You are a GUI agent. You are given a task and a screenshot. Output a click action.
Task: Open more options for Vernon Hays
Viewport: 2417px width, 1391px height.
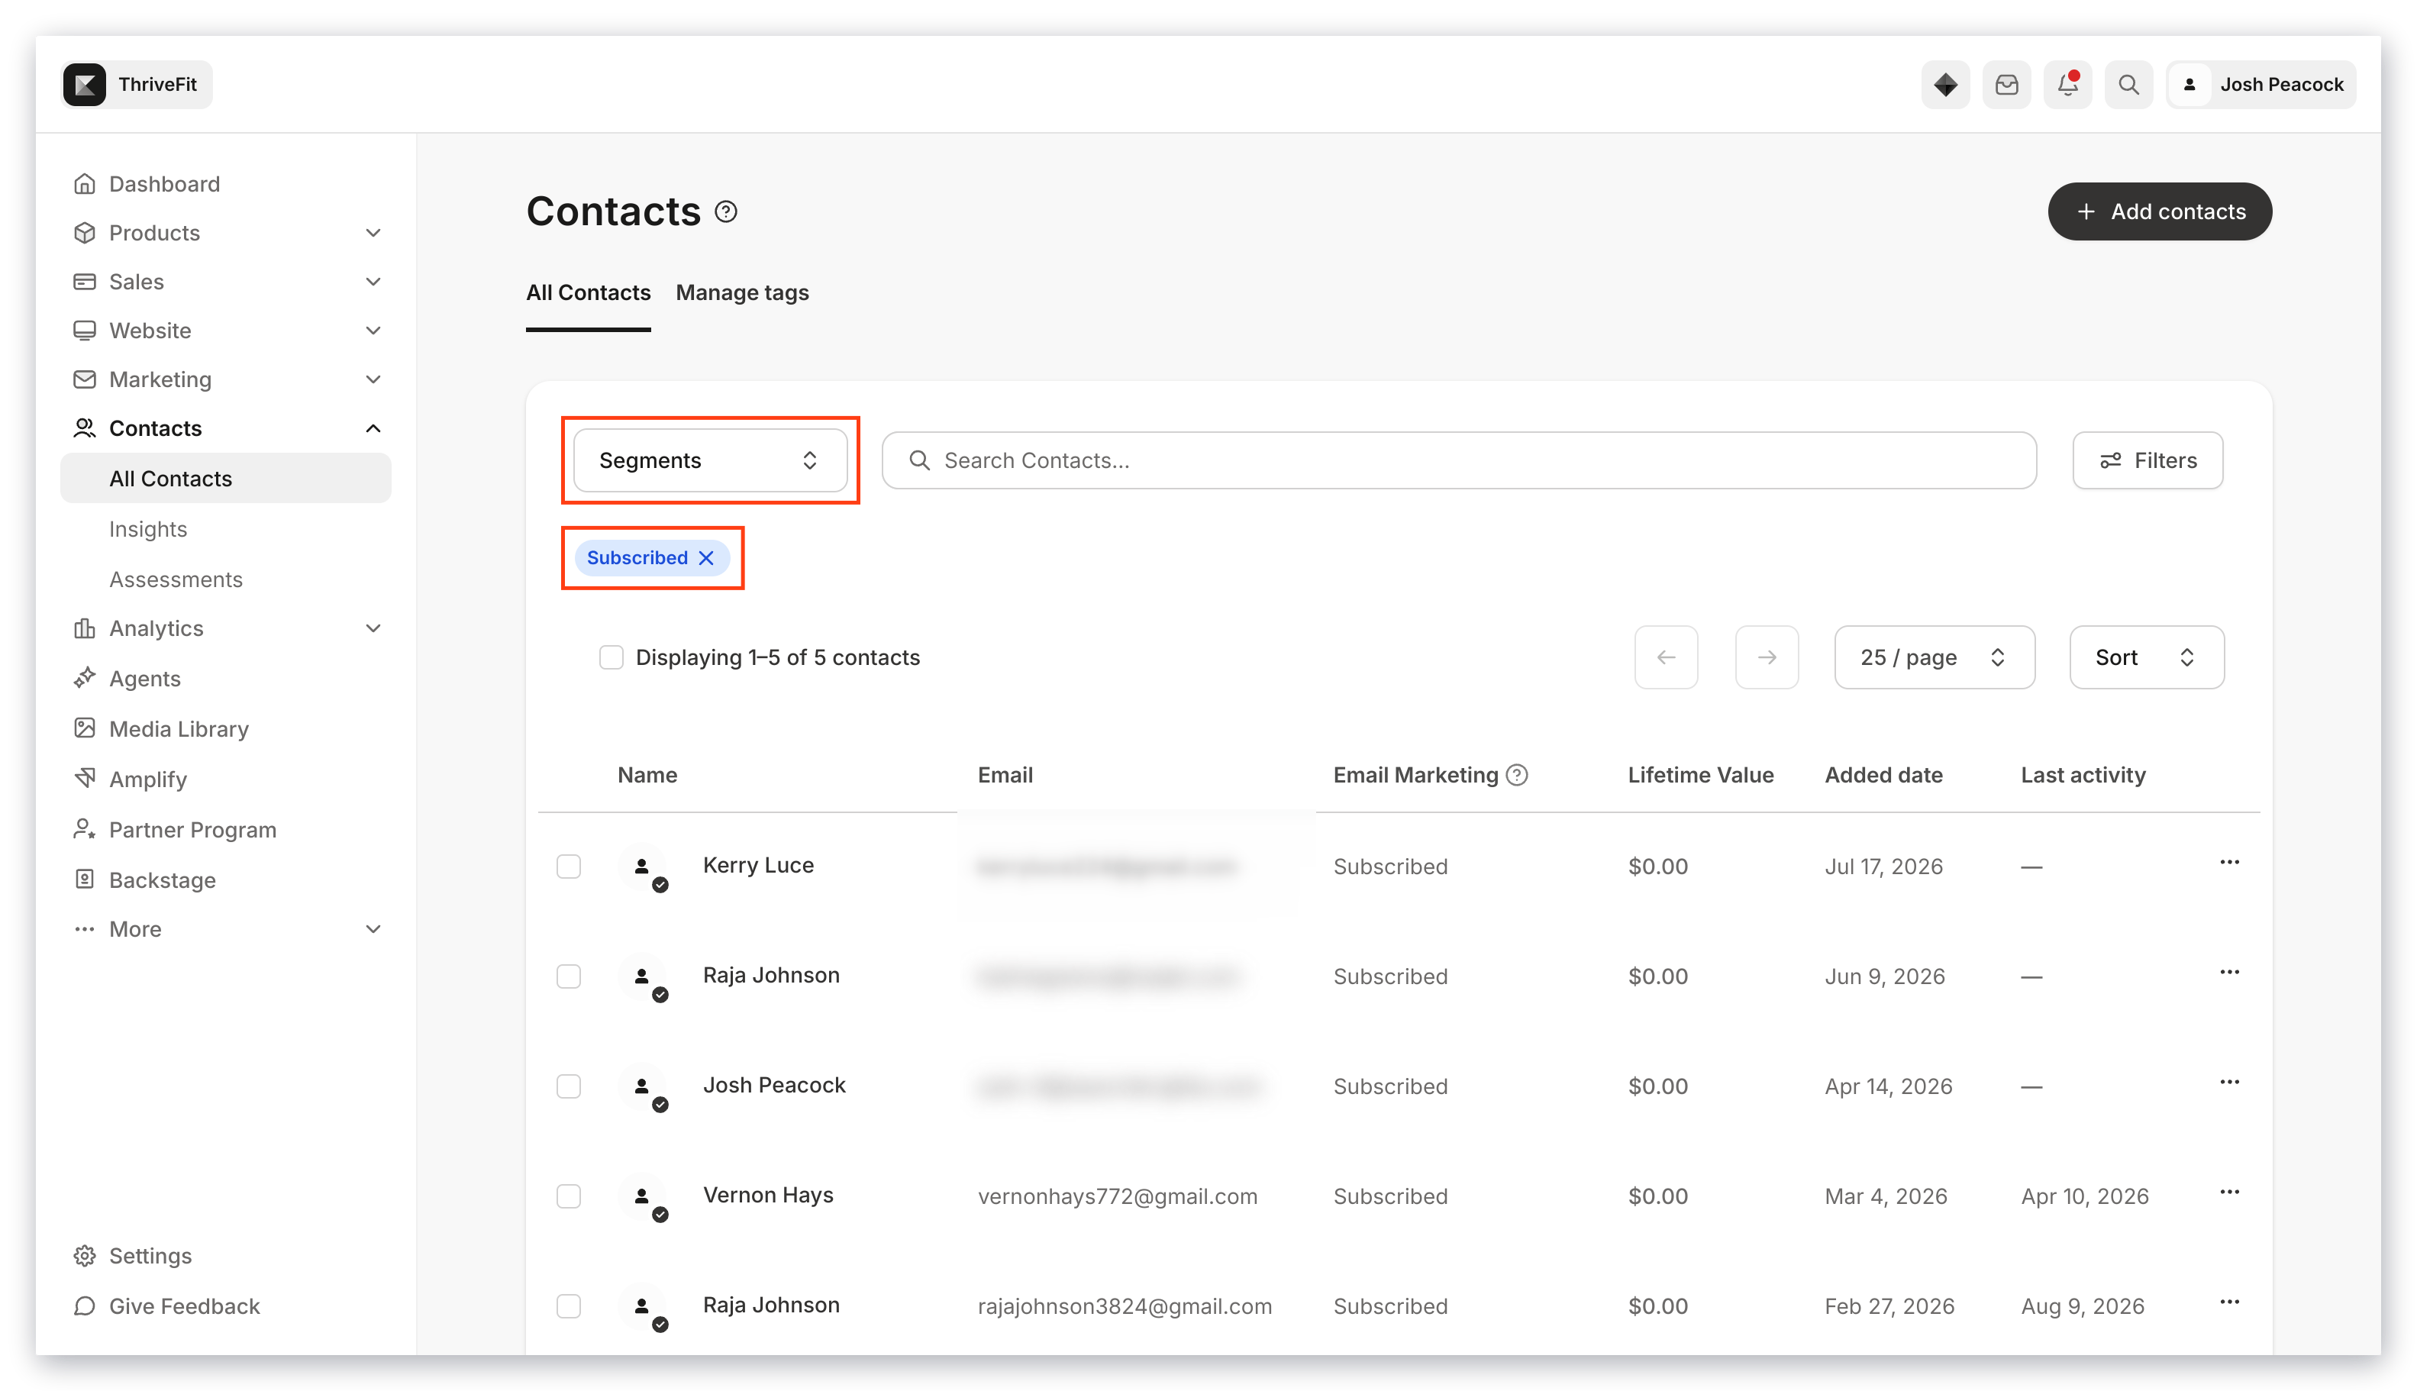(2228, 1193)
